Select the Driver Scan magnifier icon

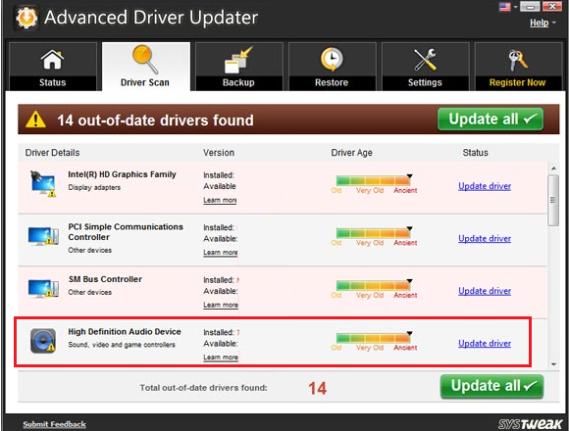[x=145, y=59]
